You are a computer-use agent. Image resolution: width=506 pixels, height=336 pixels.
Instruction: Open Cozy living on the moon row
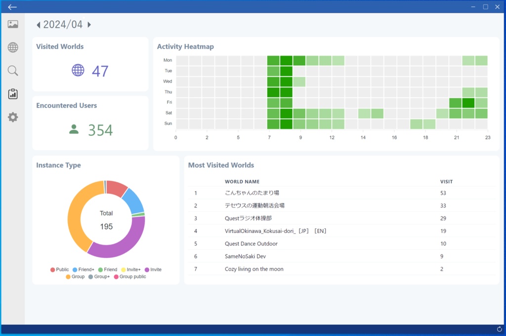342,269
